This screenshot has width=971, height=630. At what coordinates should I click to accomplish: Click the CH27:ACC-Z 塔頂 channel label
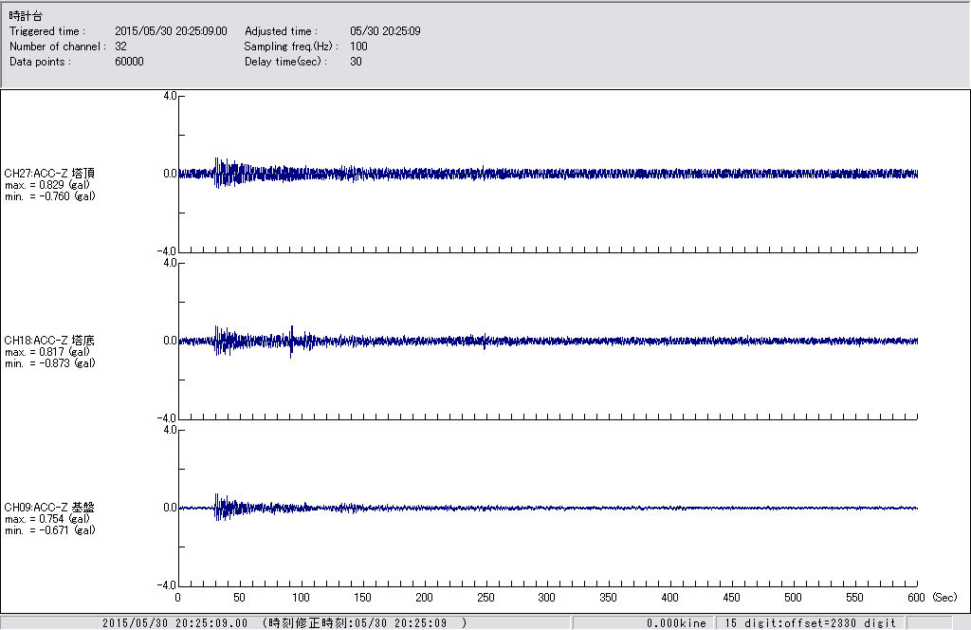[x=49, y=173]
